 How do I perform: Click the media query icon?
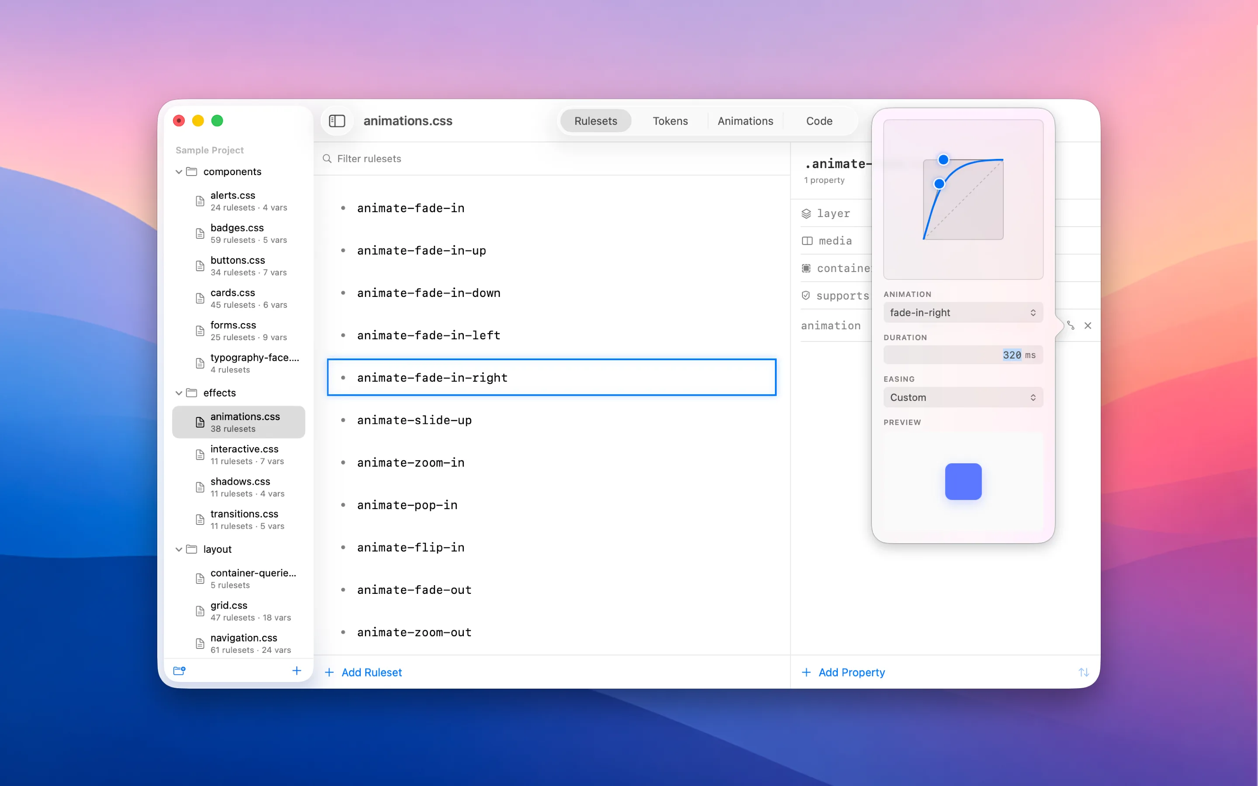(x=807, y=241)
